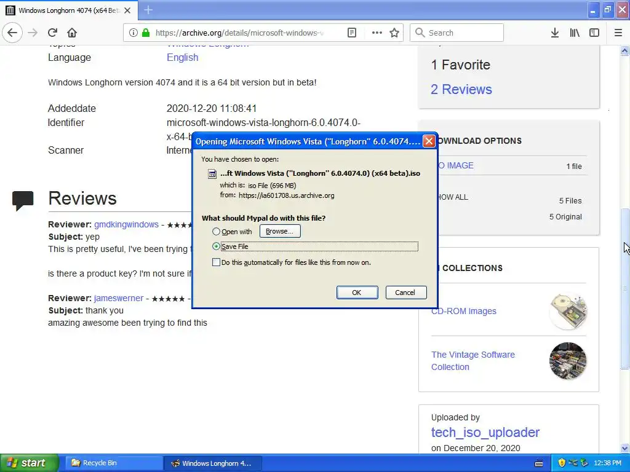The height and width of the screenshot is (472, 630).
Task: Open the CD-ROM Images collection link
Action: coord(464,311)
